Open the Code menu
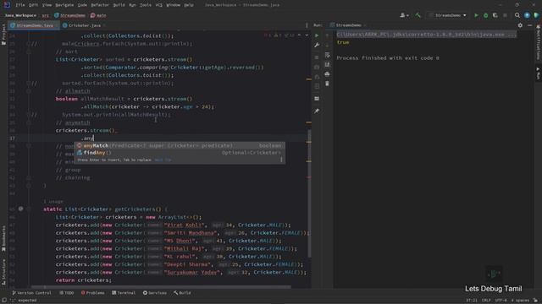Viewport: 542px width, 304px height. point(82,5)
